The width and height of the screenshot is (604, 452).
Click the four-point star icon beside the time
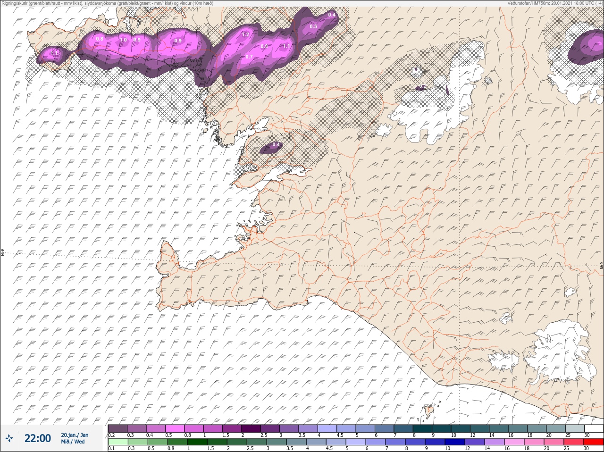[9, 439]
